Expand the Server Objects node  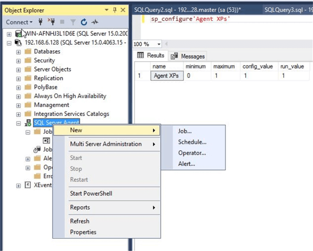pos(18,70)
